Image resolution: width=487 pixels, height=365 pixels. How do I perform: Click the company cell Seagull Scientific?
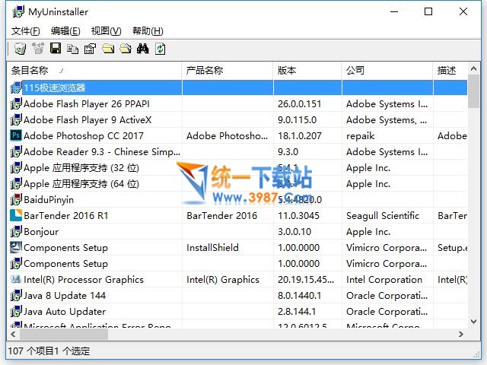pos(383,216)
